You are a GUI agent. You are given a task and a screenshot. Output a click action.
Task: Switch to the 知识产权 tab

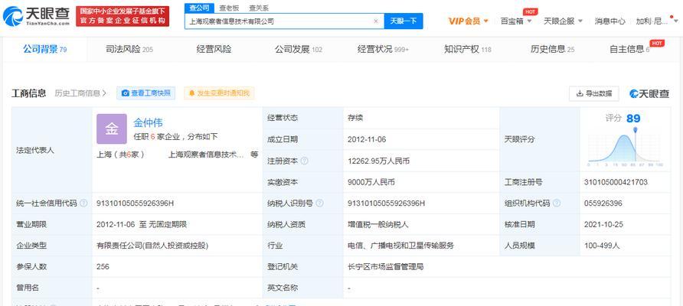click(x=467, y=50)
